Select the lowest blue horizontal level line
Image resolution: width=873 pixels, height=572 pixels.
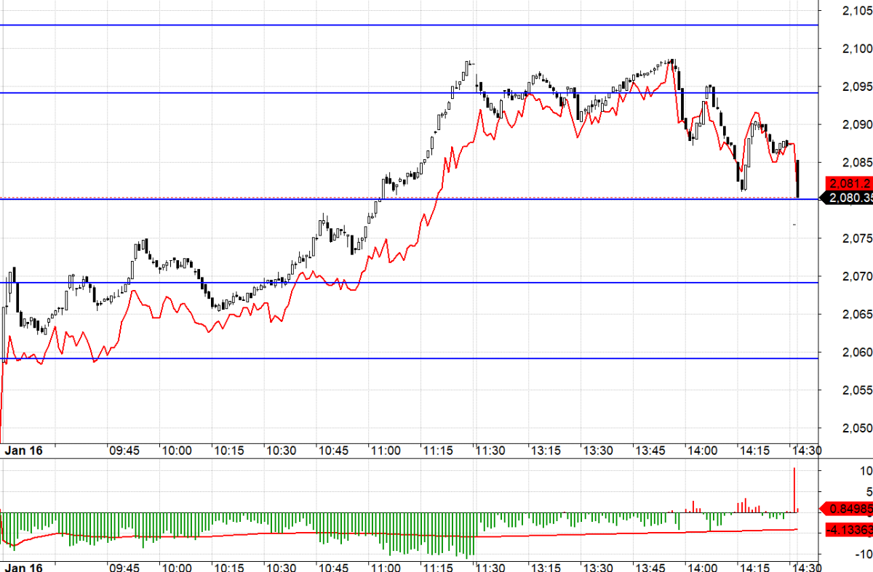[407, 358]
